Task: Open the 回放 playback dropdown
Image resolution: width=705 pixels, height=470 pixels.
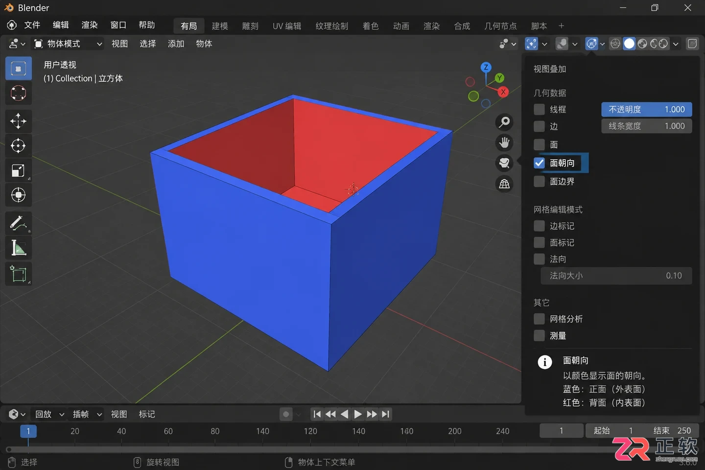Action: 49,414
